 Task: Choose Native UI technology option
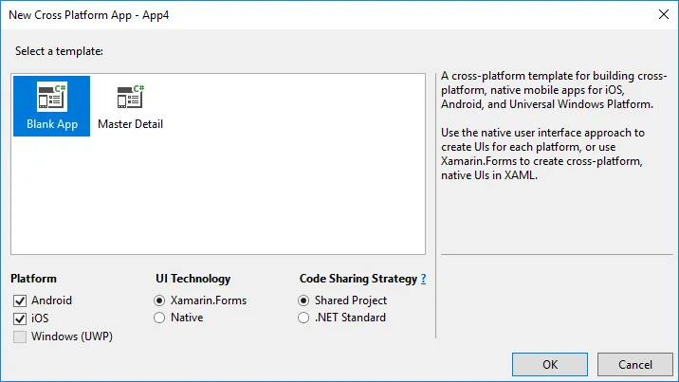[159, 318]
